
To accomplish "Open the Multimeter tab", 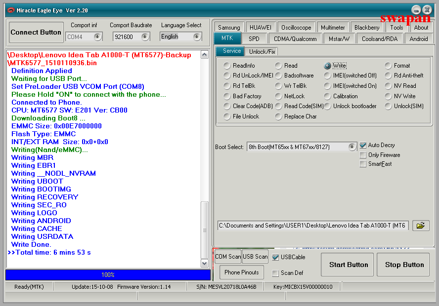I will [x=333, y=27].
